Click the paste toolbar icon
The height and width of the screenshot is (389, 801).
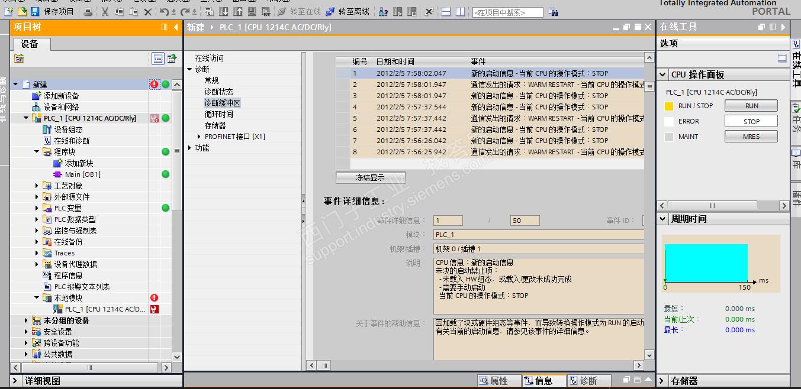click(x=134, y=11)
